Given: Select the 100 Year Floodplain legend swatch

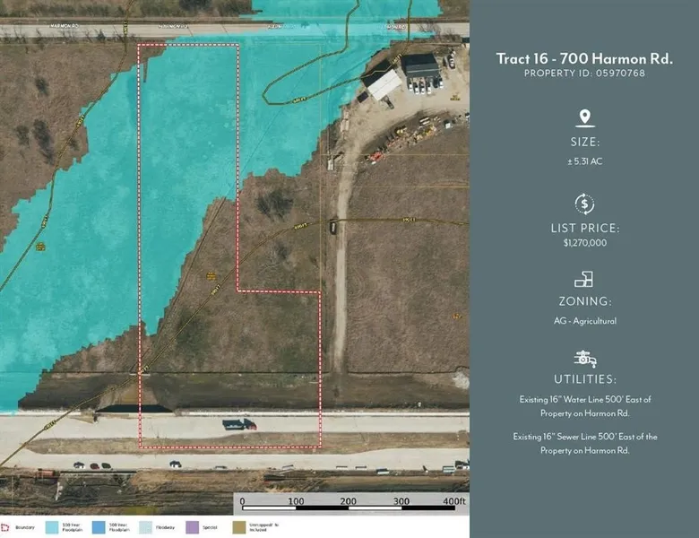Looking at the screenshot, I should pos(52,527).
